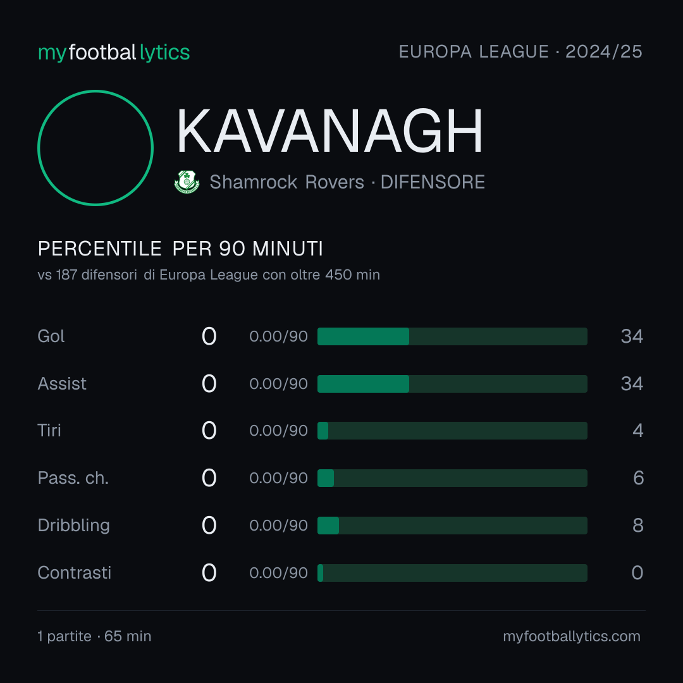Click the myfootballytics logo
Image resolution: width=683 pixels, height=683 pixels.
[x=114, y=52]
